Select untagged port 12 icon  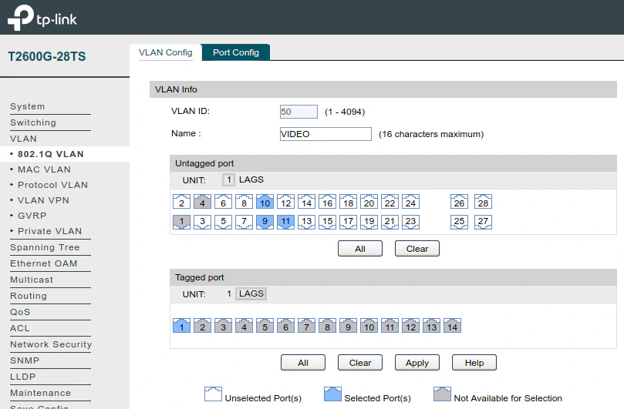pyautogui.click(x=285, y=202)
